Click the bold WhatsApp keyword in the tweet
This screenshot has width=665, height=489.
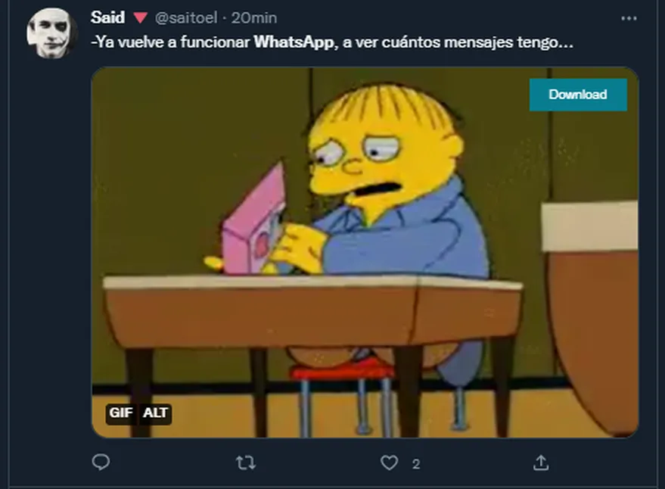tap(294, 42)
